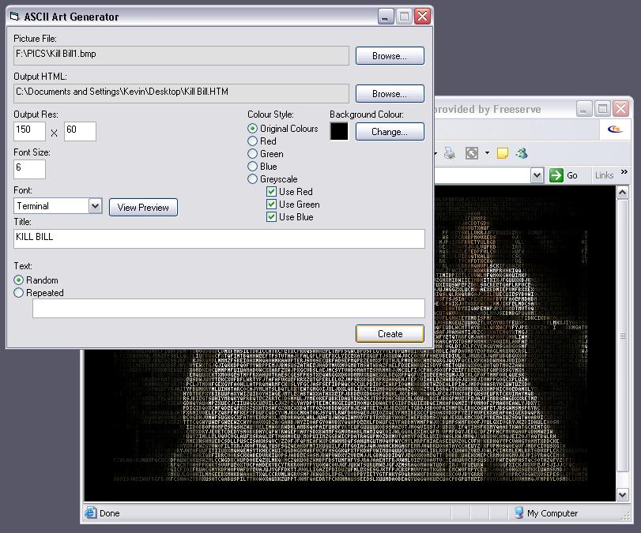Click the Freeserve logo in browser
Image resolution: width=641 pixels, height=533 pixels.
click(x=614, y=129)
